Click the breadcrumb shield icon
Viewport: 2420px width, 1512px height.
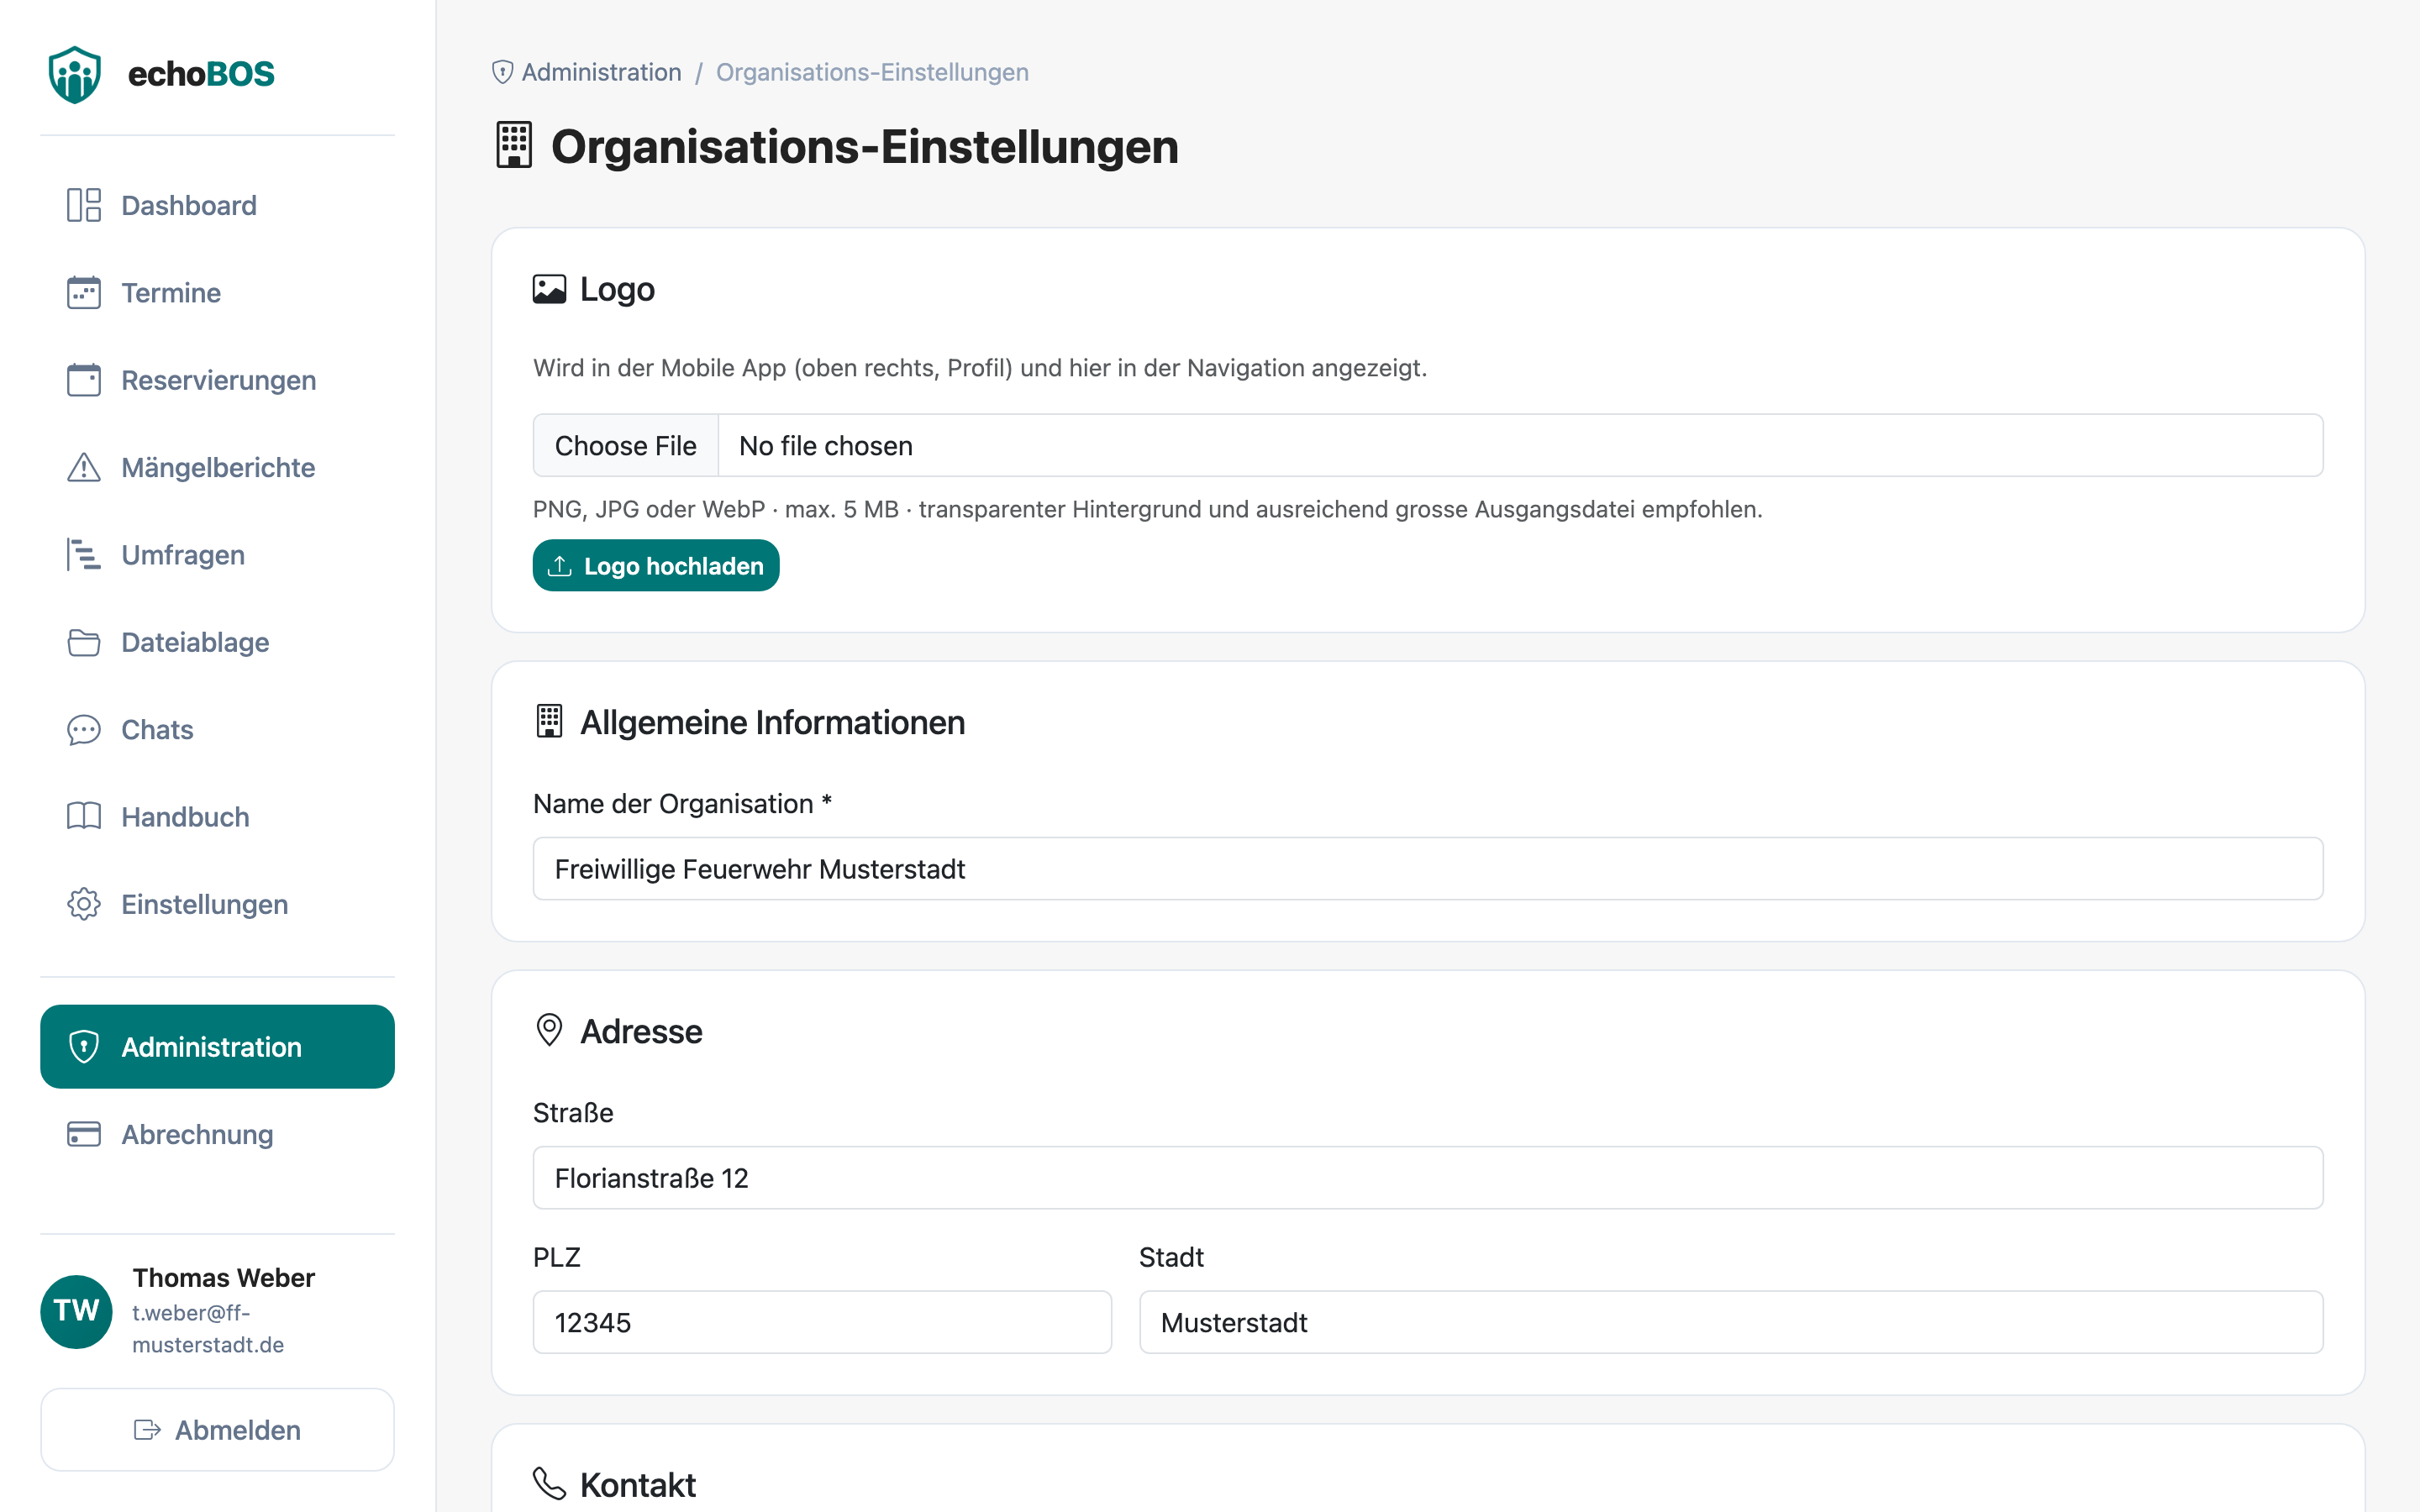pyautogui.click(x=503, y=72)
